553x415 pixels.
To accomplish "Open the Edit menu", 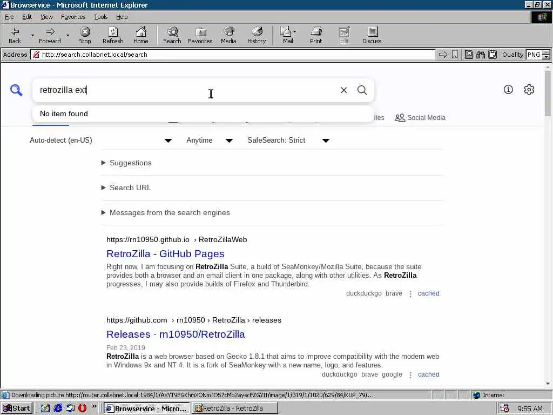I will [27, 17].
